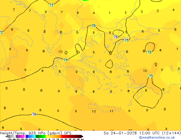The image size is (181, 140).
Task: Click the 78 height contour label
Action: 34,114
